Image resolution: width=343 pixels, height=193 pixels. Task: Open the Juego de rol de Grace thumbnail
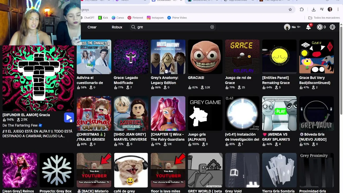(x=242, y=57)
